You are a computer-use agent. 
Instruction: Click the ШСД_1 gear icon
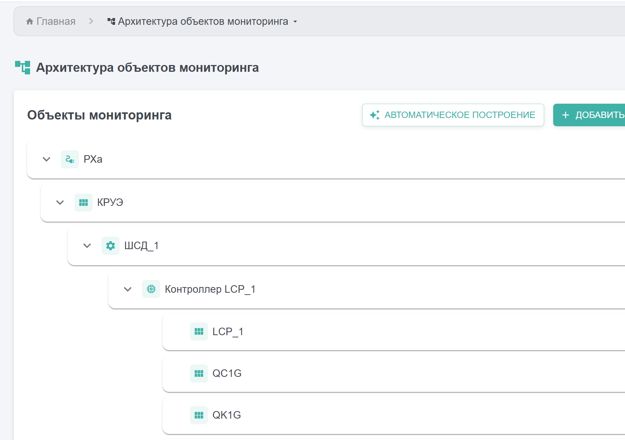click(x=111, y=246)
